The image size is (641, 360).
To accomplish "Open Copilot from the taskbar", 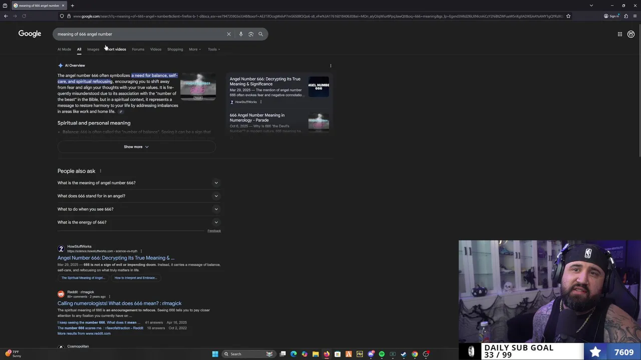I will pyautogui.click(x=304, y=354).
